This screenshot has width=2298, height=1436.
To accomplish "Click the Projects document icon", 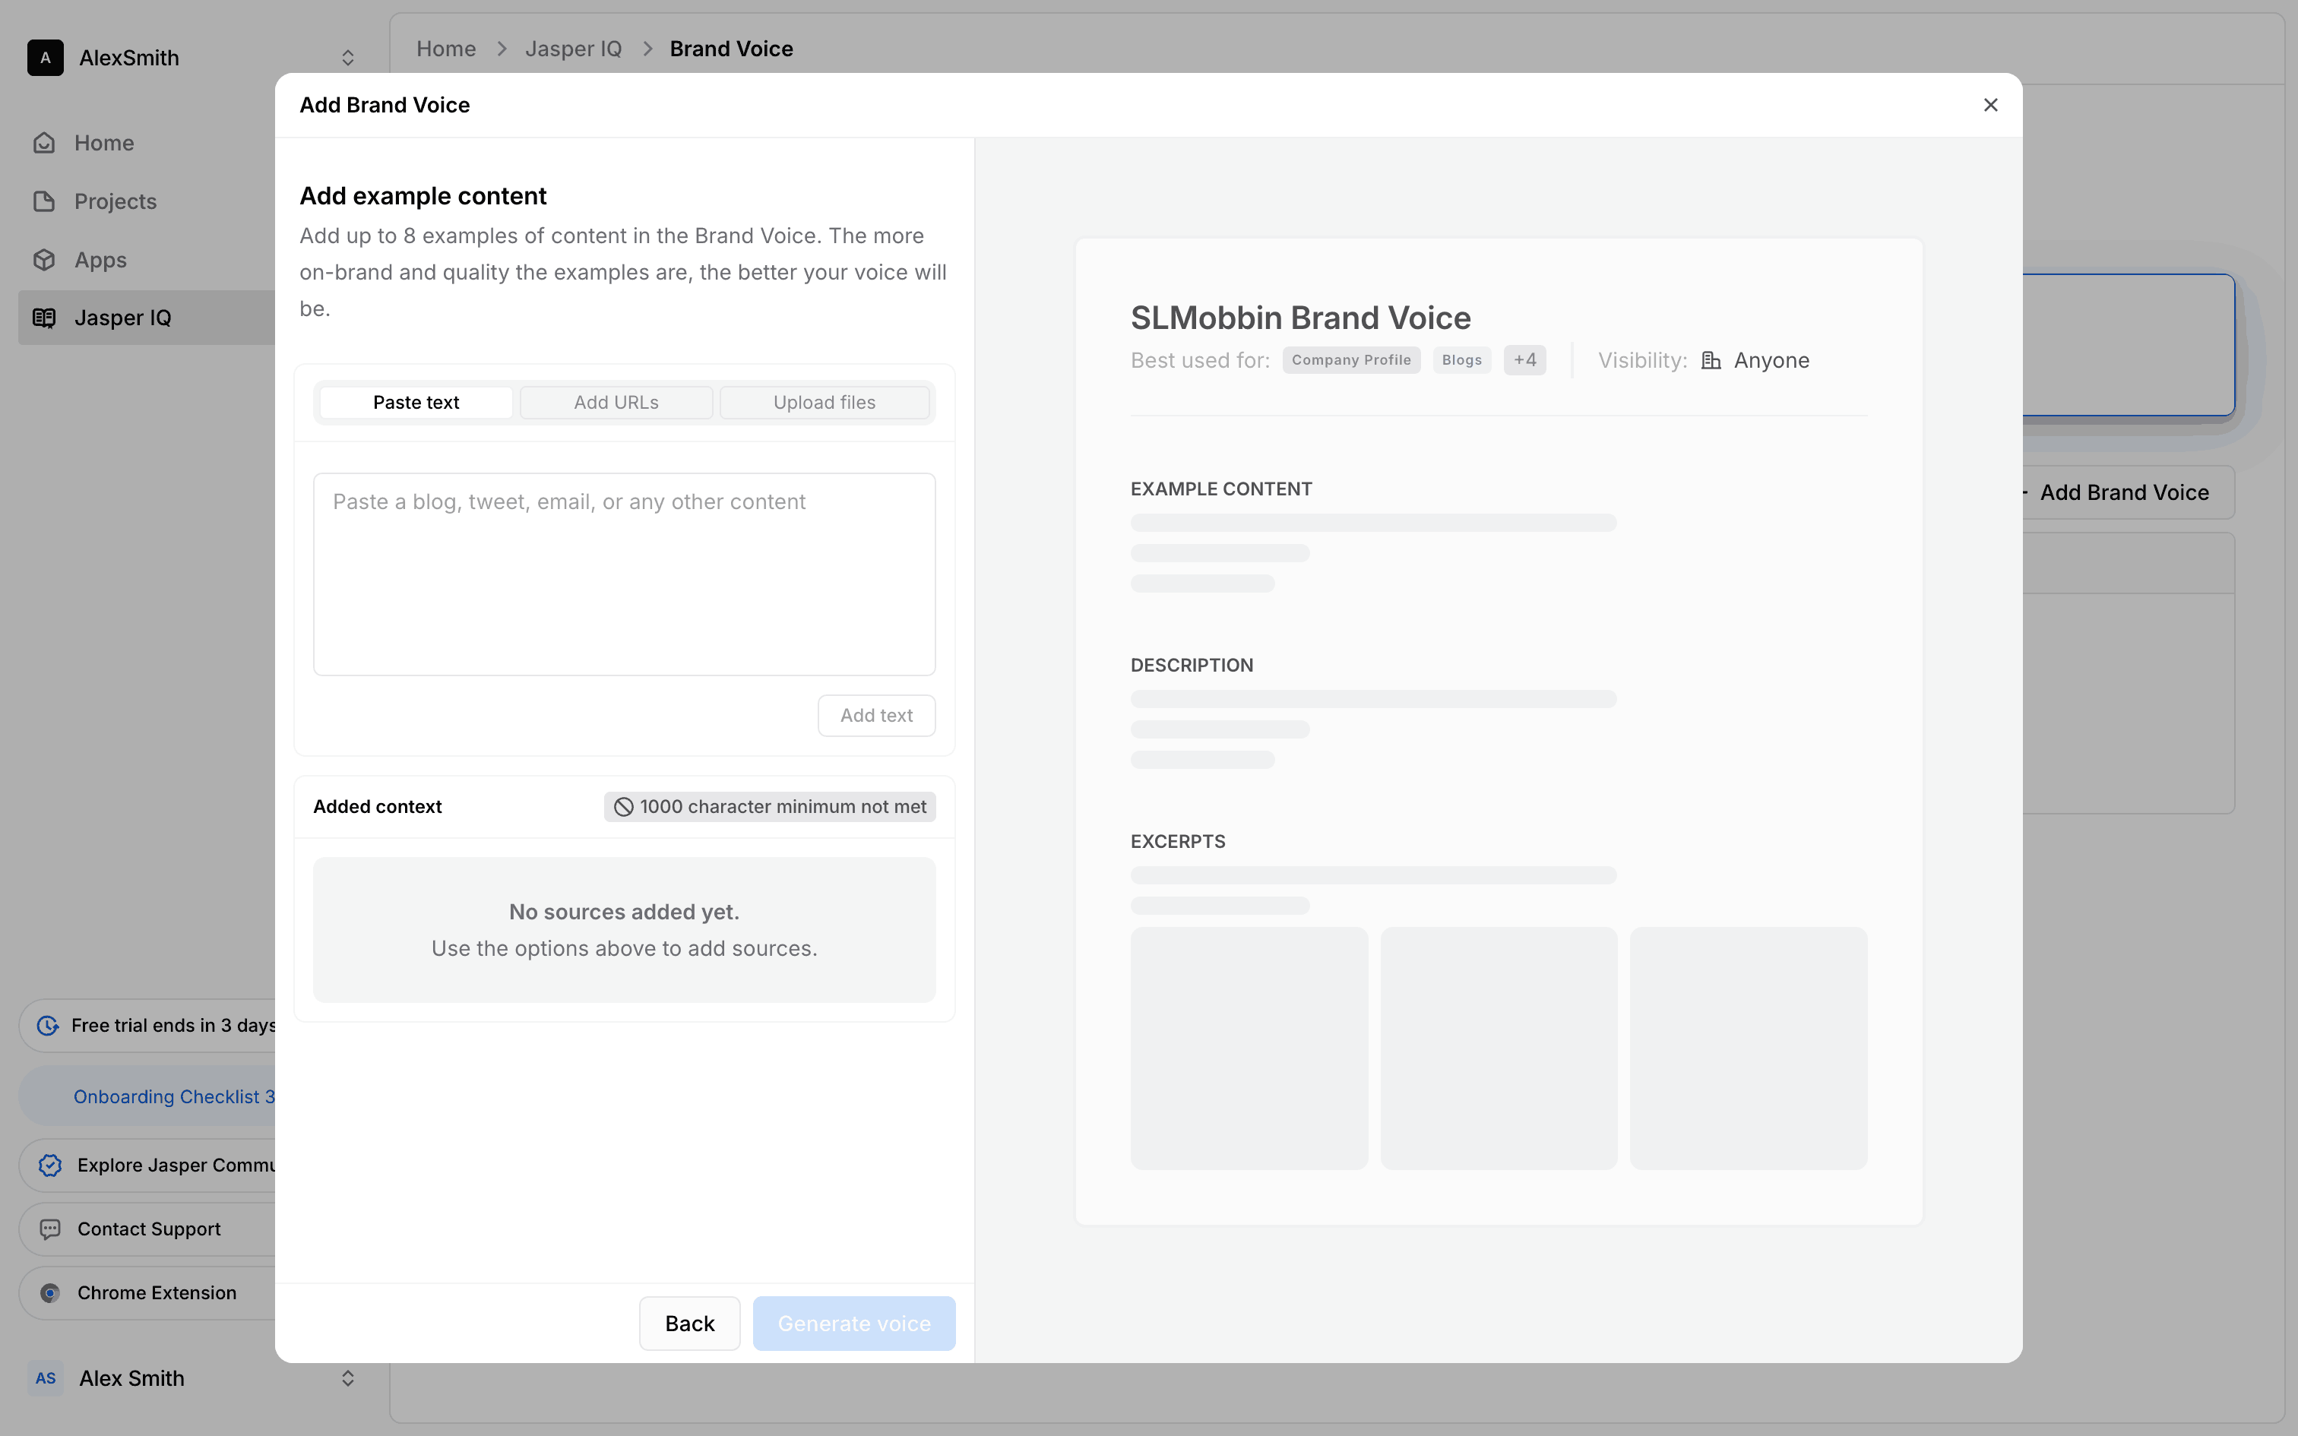I will tap(45, 201).
